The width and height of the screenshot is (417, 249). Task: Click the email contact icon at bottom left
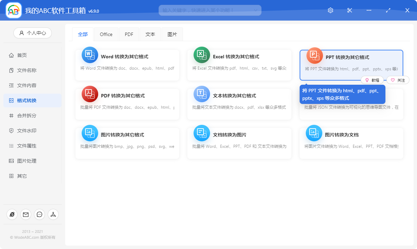click(x=26, y=214)
